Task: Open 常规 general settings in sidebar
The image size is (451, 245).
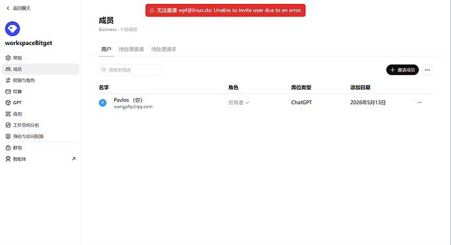Action: (41, 58)
